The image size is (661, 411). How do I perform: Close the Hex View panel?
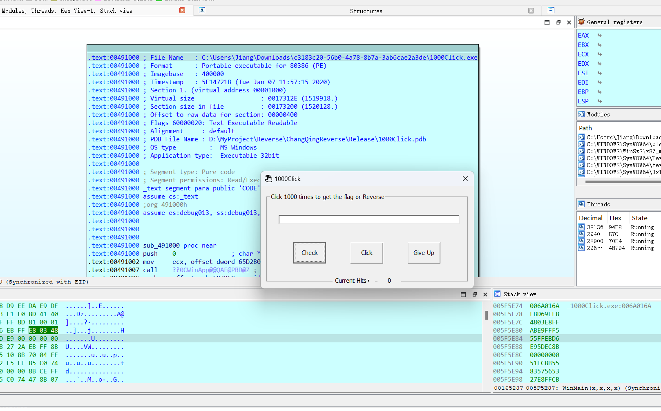pyautogui.click(x=485, y=295)
